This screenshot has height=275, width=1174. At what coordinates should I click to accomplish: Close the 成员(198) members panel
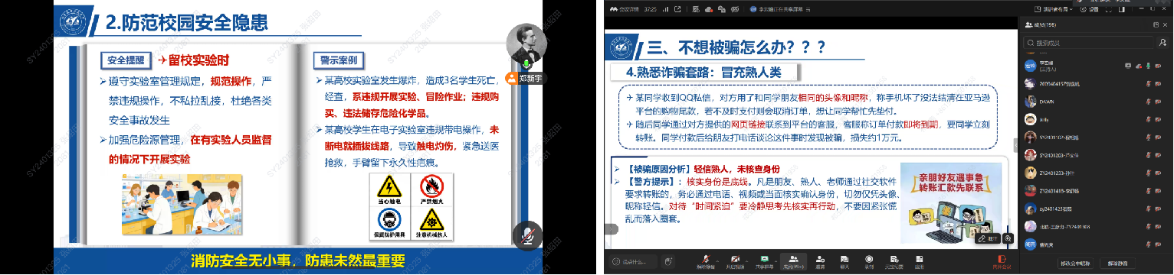[x=1165, y=24]
